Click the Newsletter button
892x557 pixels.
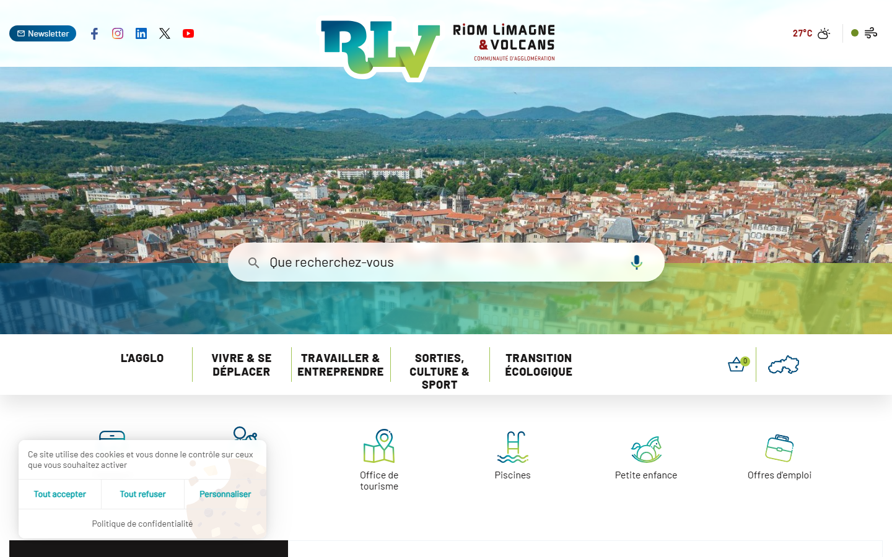pos(43,33)
